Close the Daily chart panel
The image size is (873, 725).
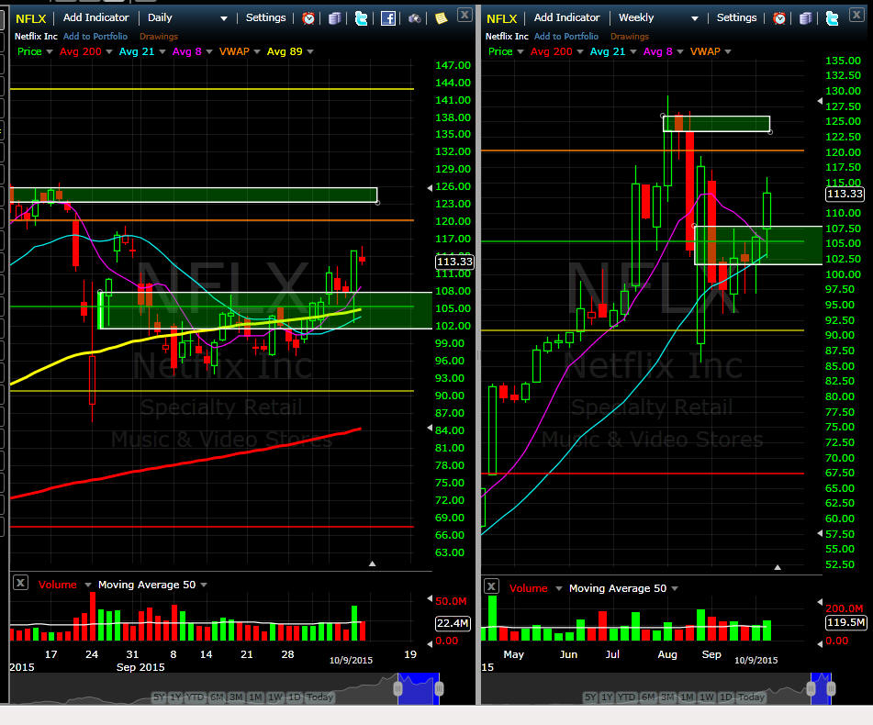[x=464, y=15]
